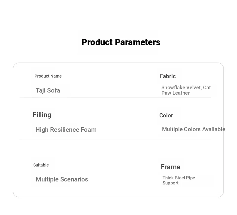Click the Product Parameters heading
237x215 pixels.
coord(121,42)
